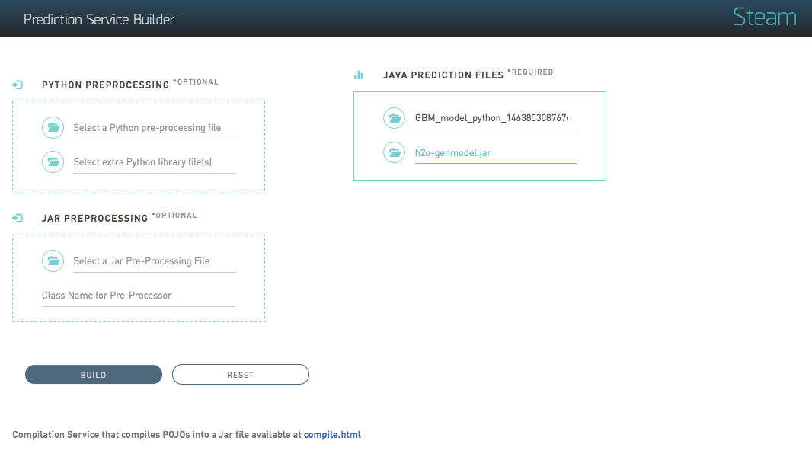Viewport: 812px width, 457px height.
Task: Click the folder icon beside the GBM_model_python file
Action: point(395,118)
